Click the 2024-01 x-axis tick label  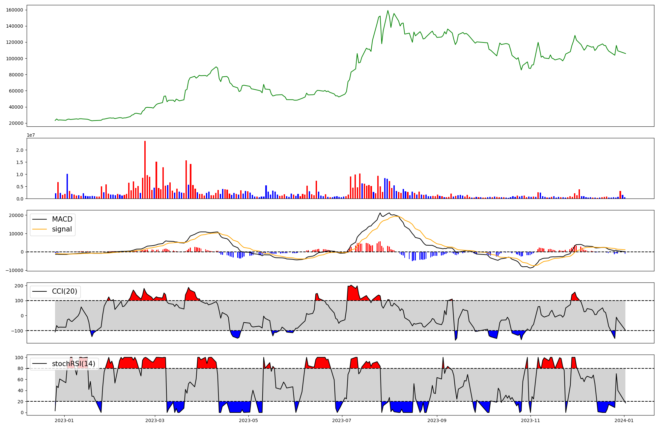coord(624,420)
